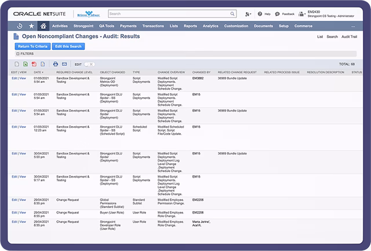
Task: Toggle the inline EDIT switch
Action: [89, 64]
